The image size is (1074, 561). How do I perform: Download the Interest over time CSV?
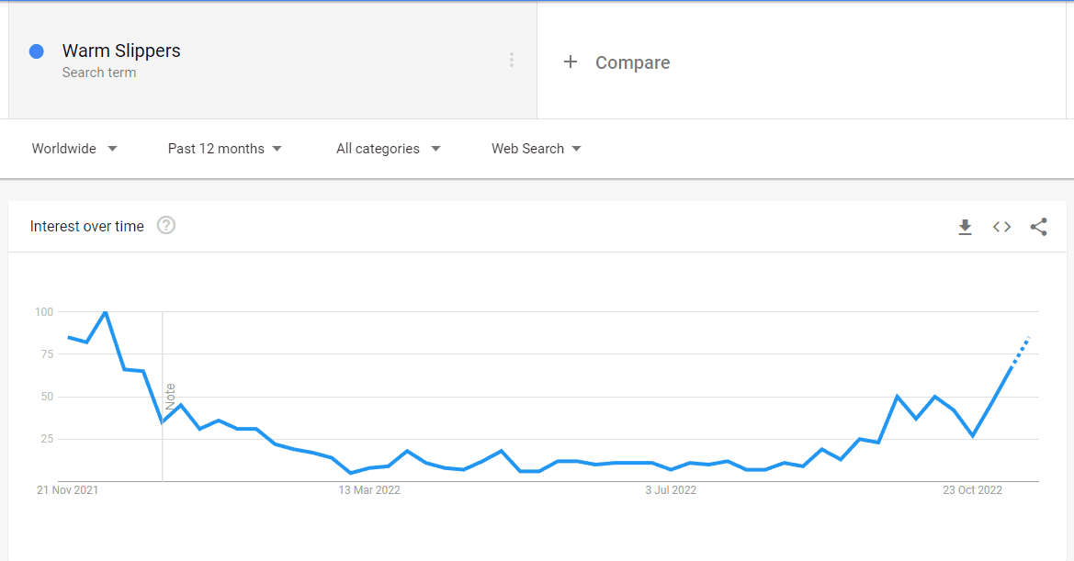(965, 227)
